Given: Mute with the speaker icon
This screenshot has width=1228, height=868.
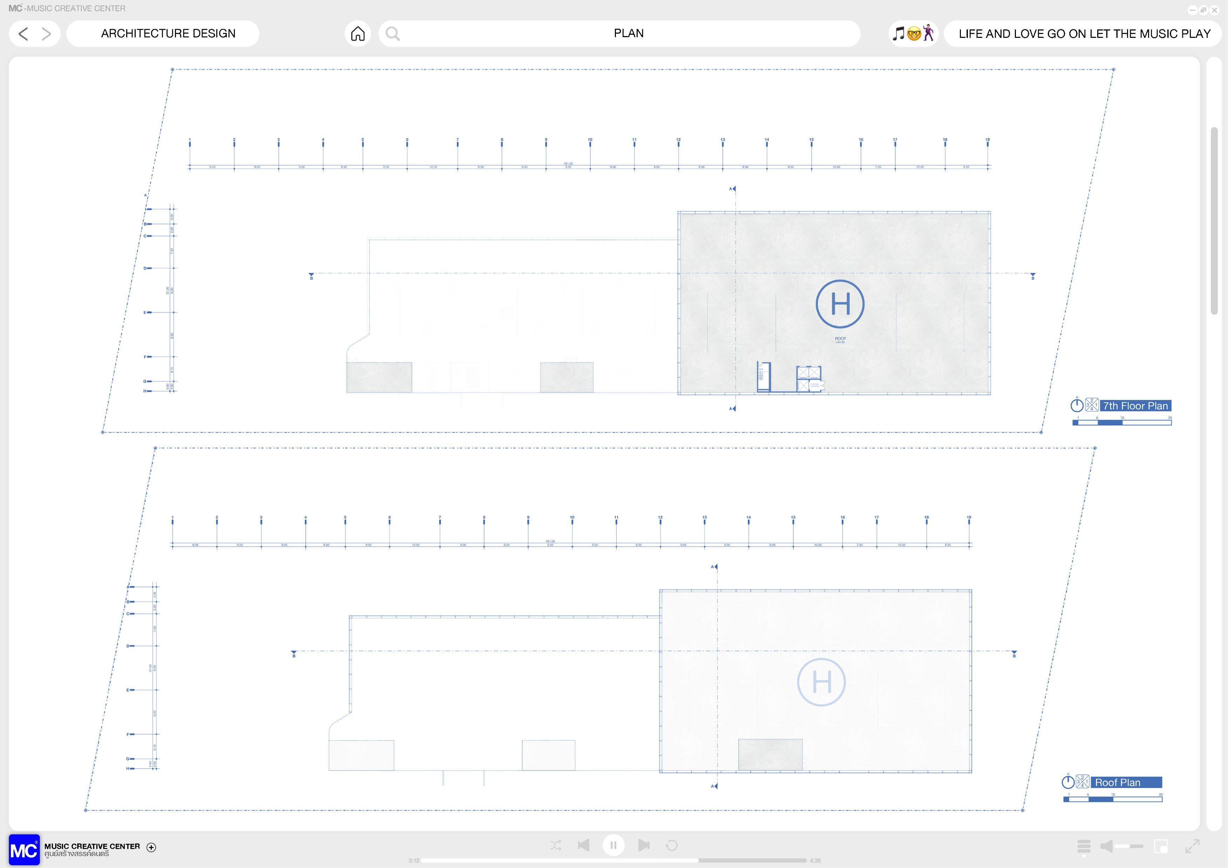Looking at the screenshot, I should pos(1107,846).
